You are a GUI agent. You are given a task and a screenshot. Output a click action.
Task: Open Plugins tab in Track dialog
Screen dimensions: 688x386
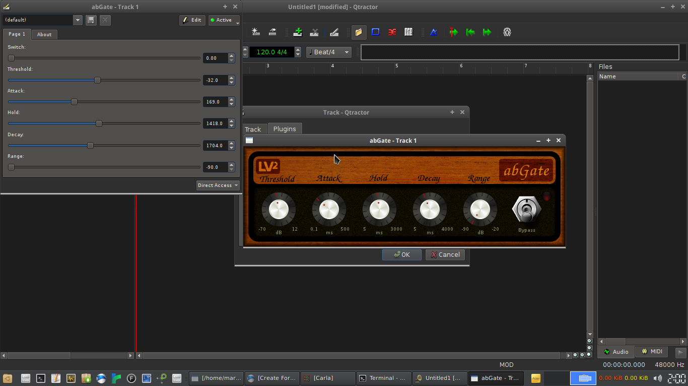(285, 129)
